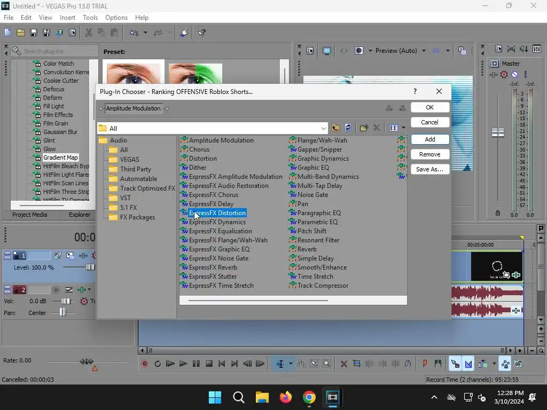
Task: Toggle the Split Screen View icon in preview
Action: (x=358, y=51)
